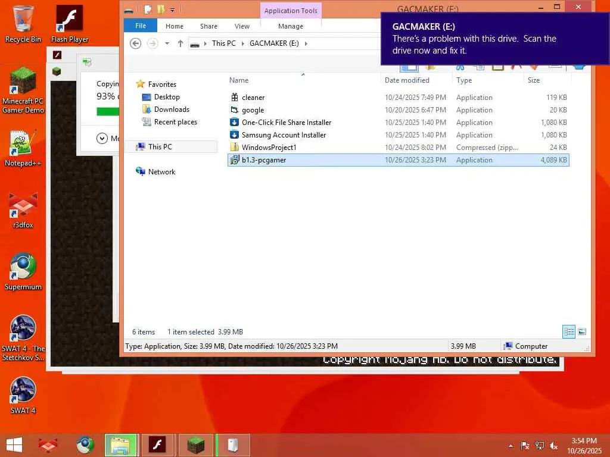Image resolution: width=610 pixels, height=457 pixels.
Task: Select Favorites in navigation pane
Action: (156, 84)
